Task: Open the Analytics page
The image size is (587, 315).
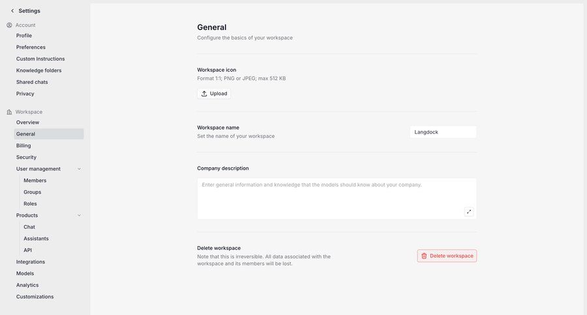Action: coord(27,284)
